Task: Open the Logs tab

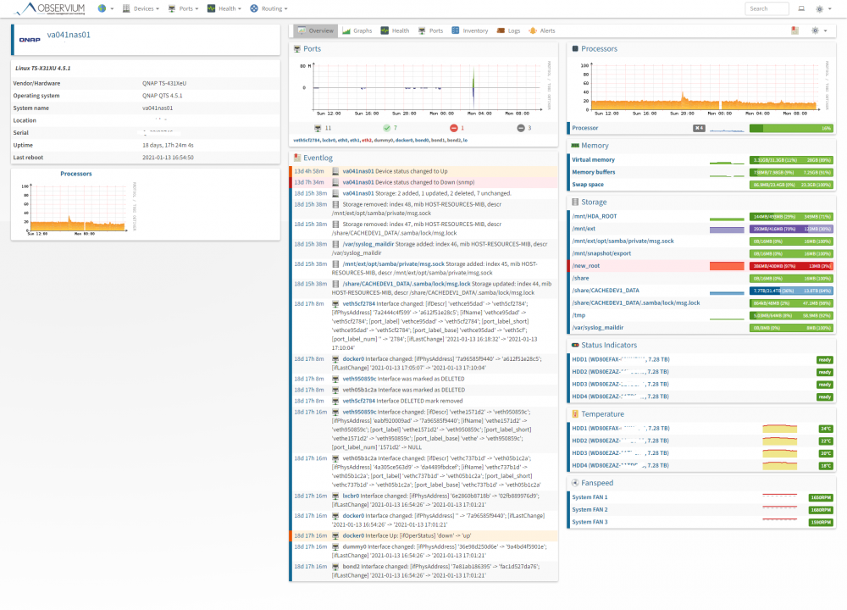Action: (x=508, y=30)
